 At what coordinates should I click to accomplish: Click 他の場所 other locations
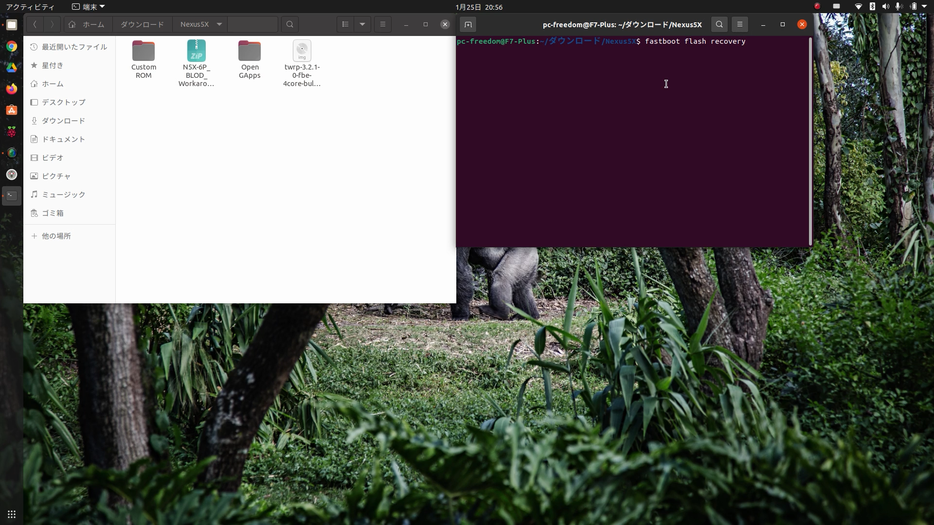(x=56, y=236)
